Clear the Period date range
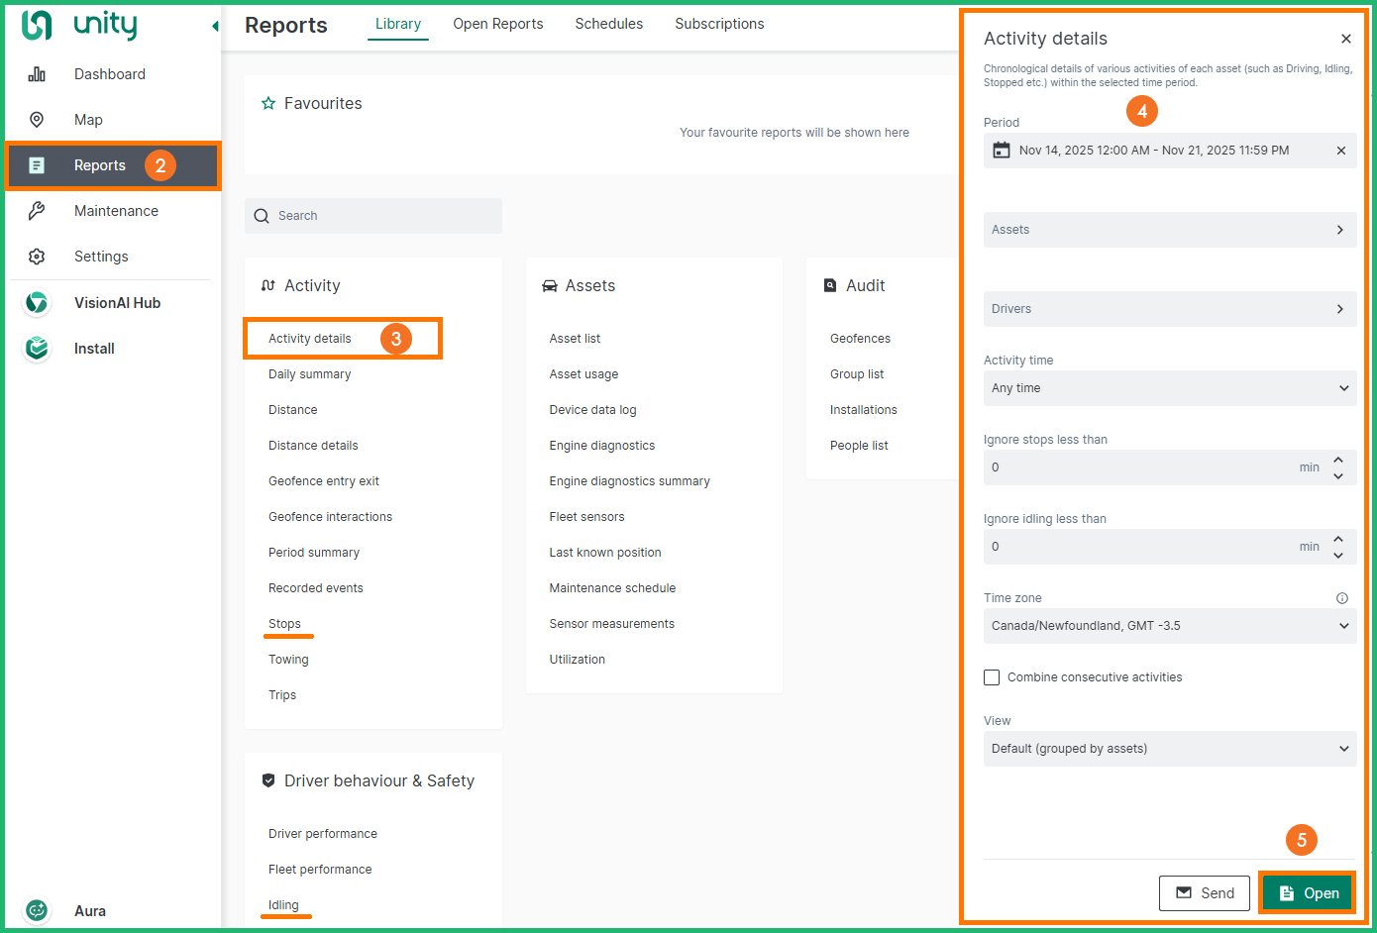 1340,151
